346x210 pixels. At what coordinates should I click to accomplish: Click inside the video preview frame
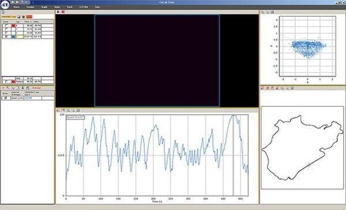tap(157, 61)
